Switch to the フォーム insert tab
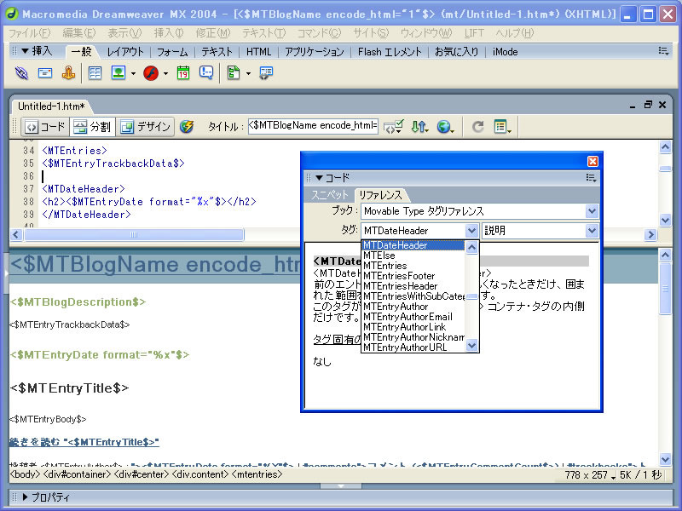The height and width of the screenshot is (511, 682). click(x=172, y=52)
